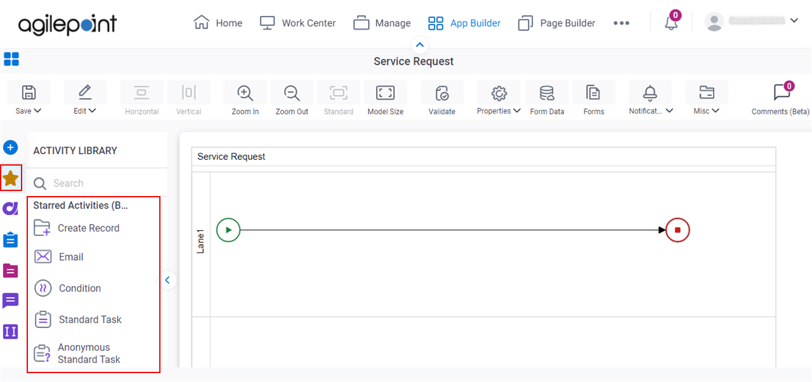This screenshot has width=812, height=382.
Task: Select the Anonymous Standard Task activity
Action: click(x=77, y=353)
